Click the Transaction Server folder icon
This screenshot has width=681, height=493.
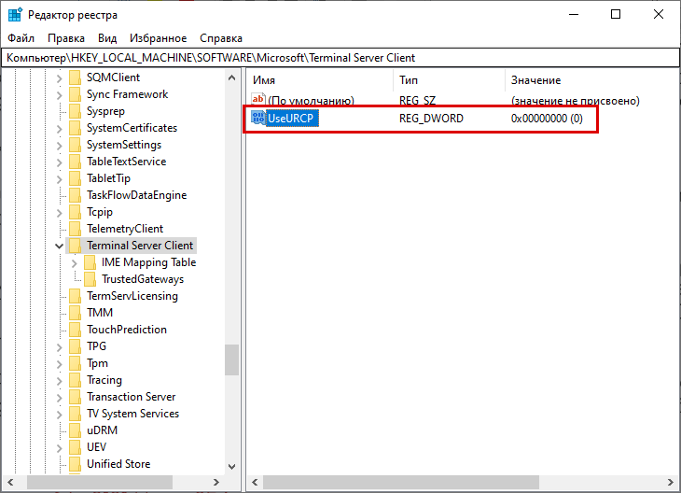coord(76,397)
